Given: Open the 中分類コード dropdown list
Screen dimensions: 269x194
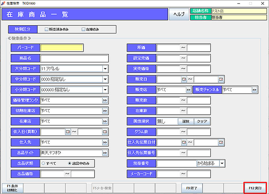Looking at the screenshot, I should coord(105,79).
